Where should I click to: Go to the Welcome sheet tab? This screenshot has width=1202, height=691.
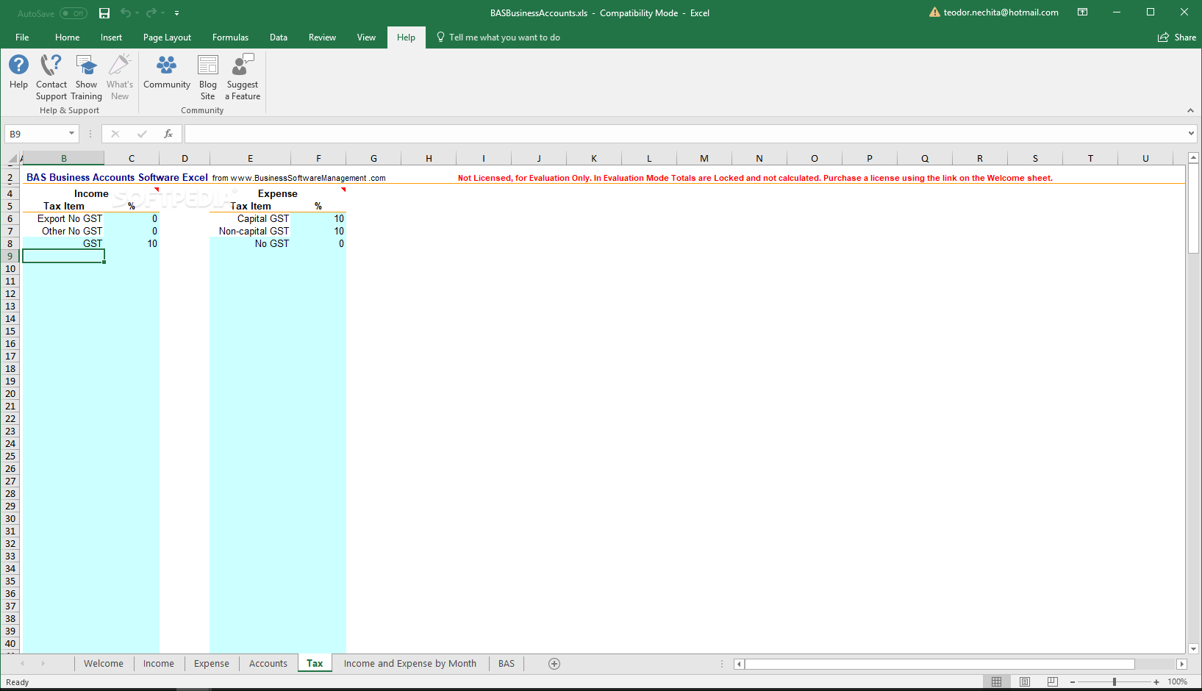tap(104, 664)
